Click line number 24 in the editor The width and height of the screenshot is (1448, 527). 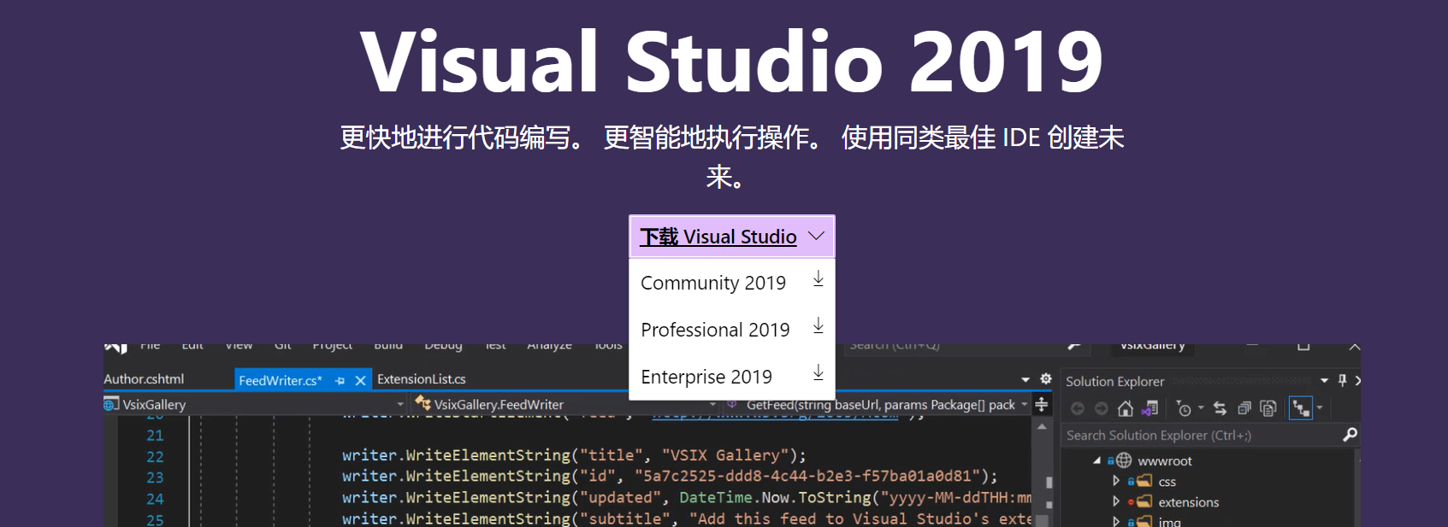(x=155, y=499)
